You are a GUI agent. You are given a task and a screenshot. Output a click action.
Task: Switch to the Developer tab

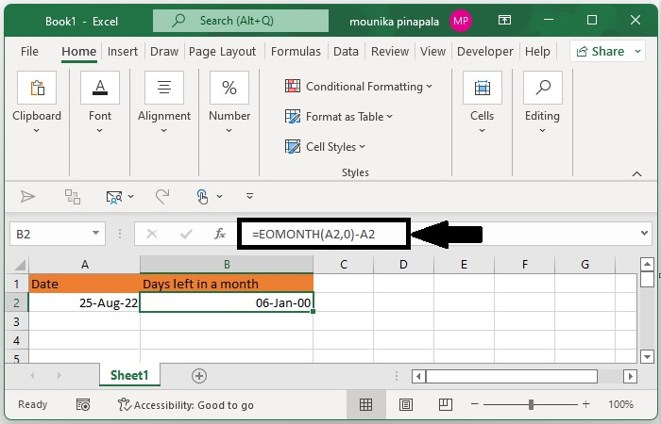click(x=484, y=51)
